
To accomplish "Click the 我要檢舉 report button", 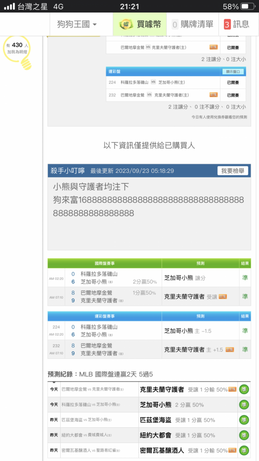I will tap(233, 171).
